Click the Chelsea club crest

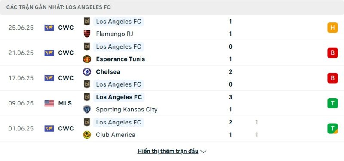87,72
